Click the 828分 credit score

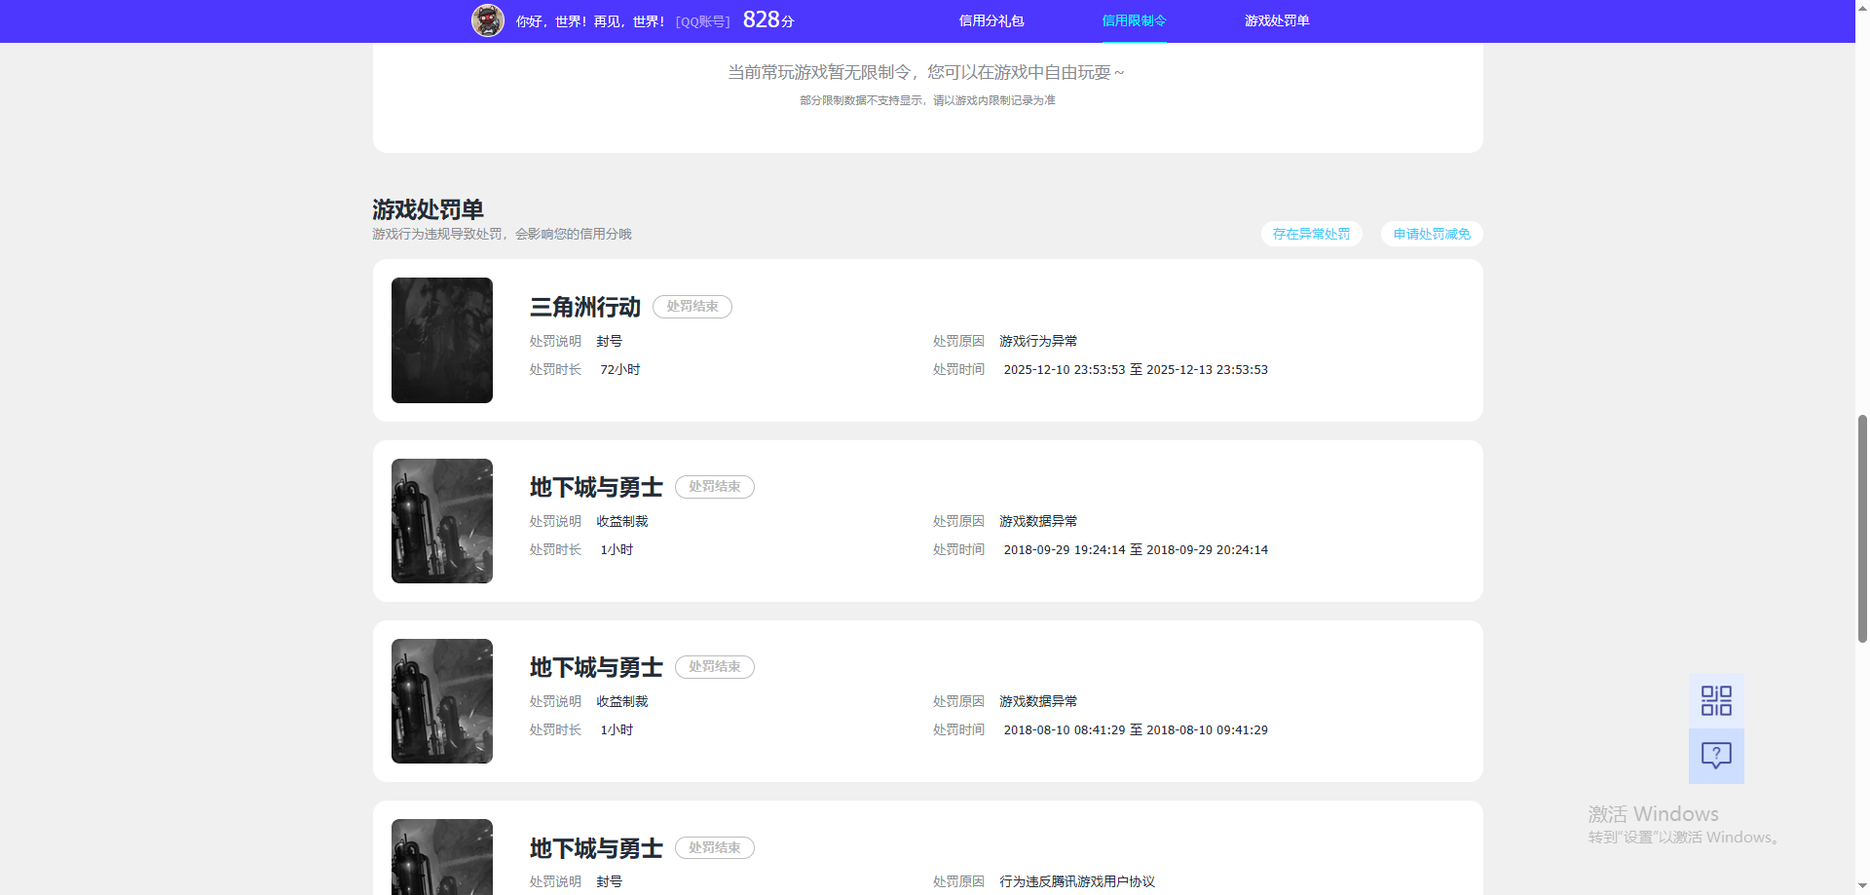coord(768,20)
